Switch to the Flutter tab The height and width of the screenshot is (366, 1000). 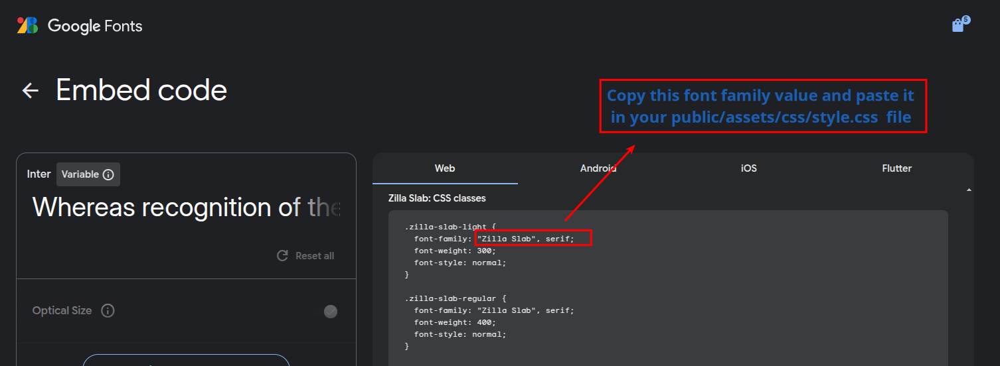coord(896,168)
